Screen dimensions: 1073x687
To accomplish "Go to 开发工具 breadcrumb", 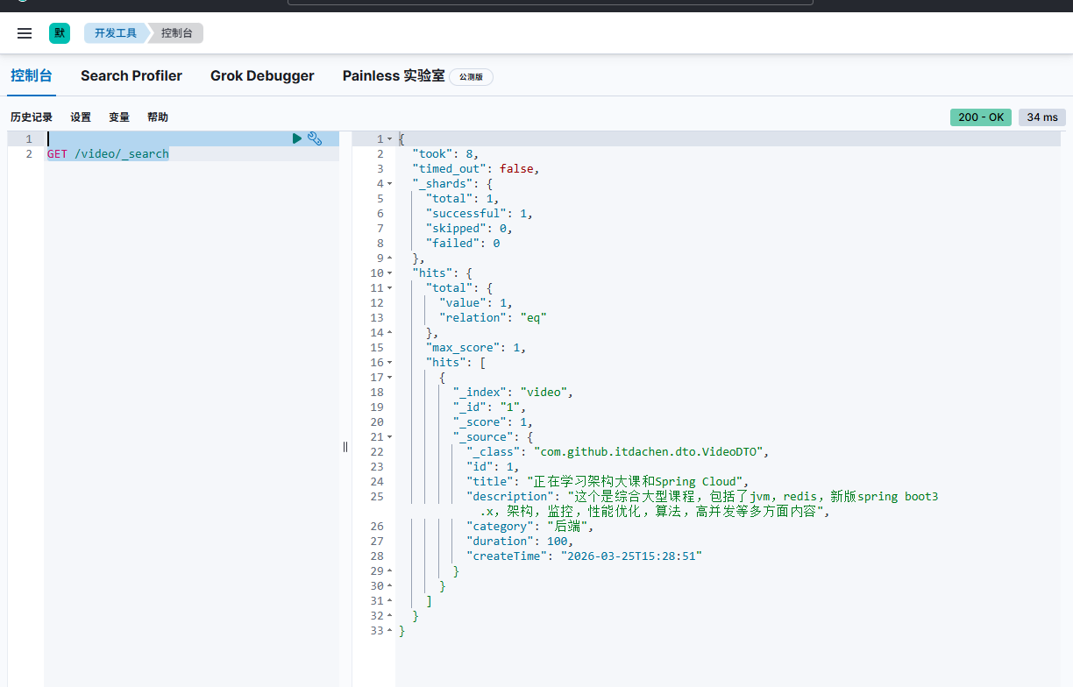I will 116,33.
